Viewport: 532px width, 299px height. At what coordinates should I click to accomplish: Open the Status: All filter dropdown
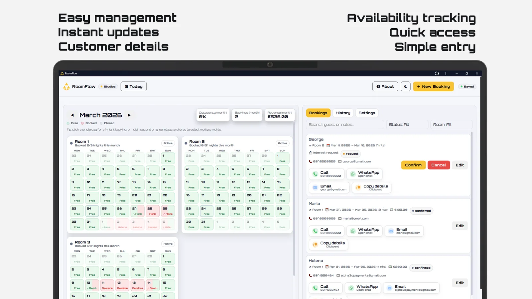pyautogui.click(x=407, y=125)
